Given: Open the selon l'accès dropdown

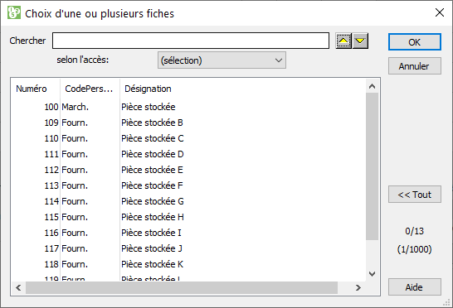Looking at the screenshot, I should pos(222,60).
